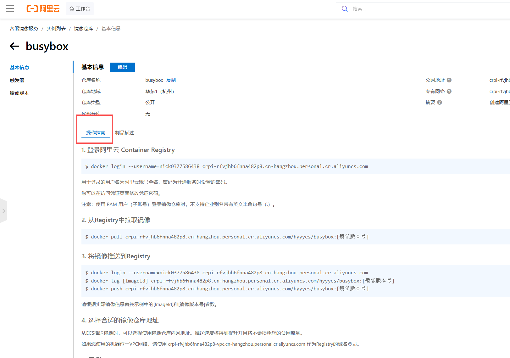Click the 公开 repository type value
The height and width of the screenshot is (358, 510).
[x=150, y=103]
